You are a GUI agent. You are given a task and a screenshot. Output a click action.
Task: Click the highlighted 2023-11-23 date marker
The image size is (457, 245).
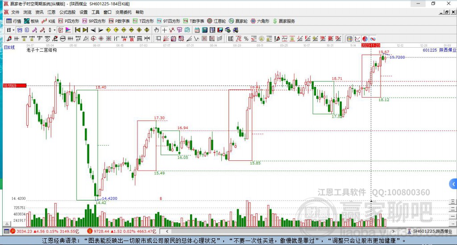[x=371, y=45]
